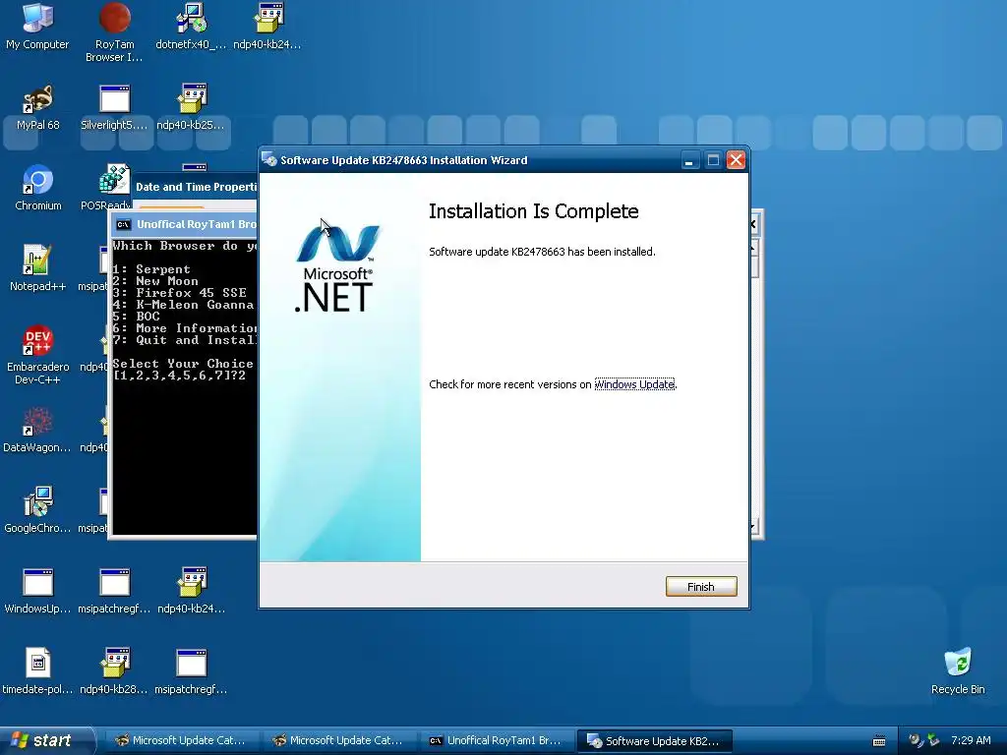Screen dimensions: 1007x755
Task: Open ndp40-kb24 icon in lower row
Action: click(191, 591)
